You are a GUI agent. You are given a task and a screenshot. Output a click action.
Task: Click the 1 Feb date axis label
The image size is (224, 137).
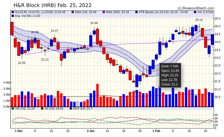pos(156,131)
